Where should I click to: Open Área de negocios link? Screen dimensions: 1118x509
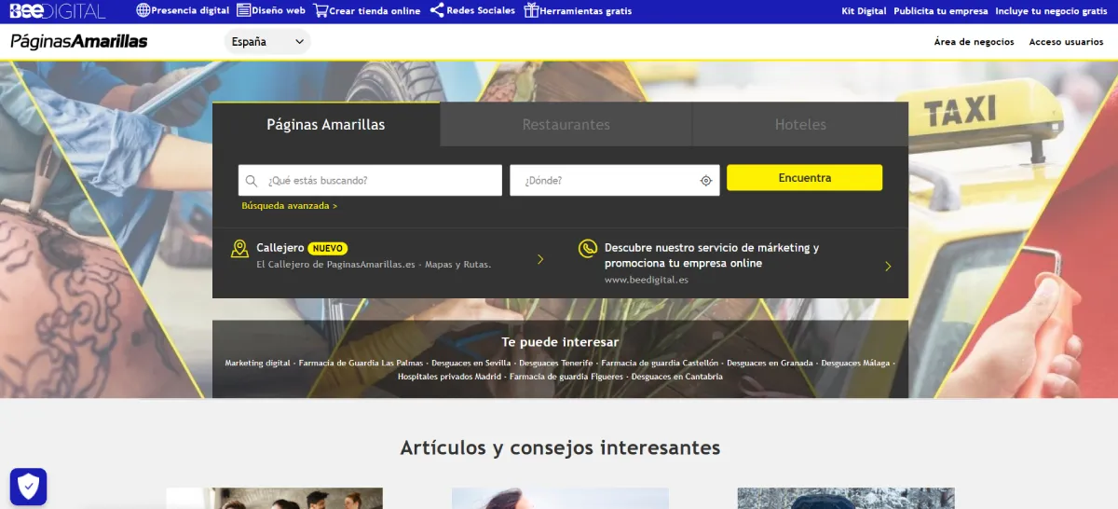pyautogui.click(x=974, y=42)
